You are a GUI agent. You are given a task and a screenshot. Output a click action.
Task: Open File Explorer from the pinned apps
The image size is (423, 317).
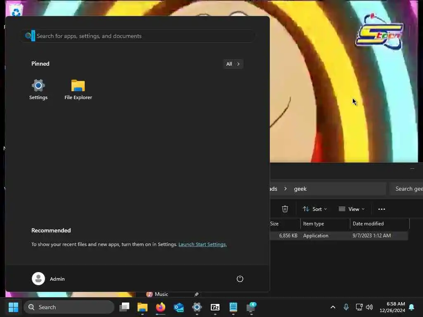[78, 90]
